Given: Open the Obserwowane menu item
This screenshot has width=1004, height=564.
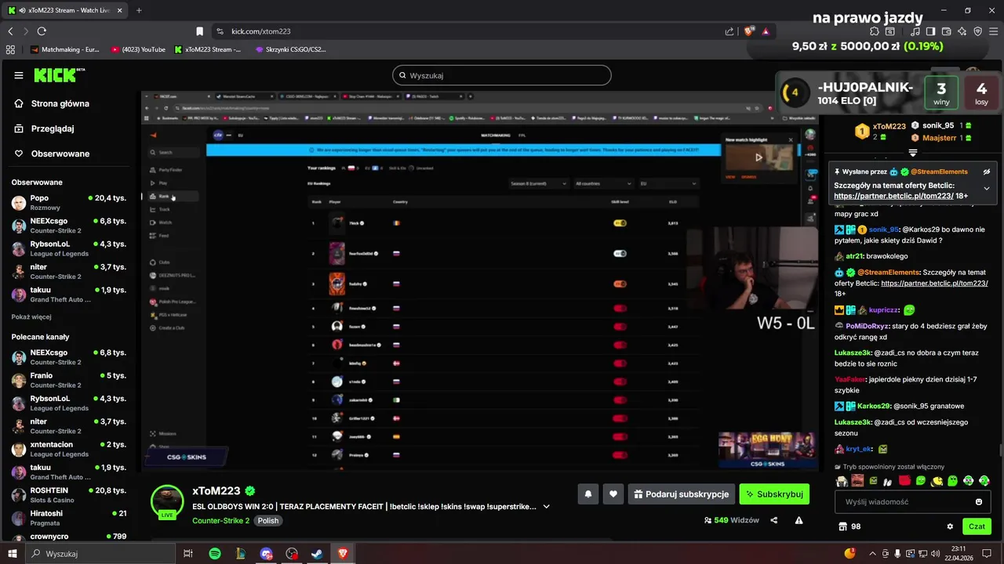Looking at the screenshot, I should [x=52, y=154].
